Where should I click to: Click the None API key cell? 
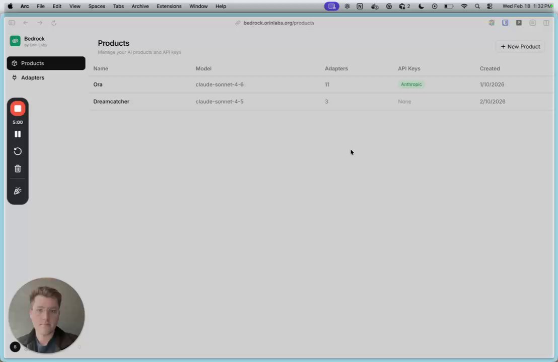[x=404, y=102]
